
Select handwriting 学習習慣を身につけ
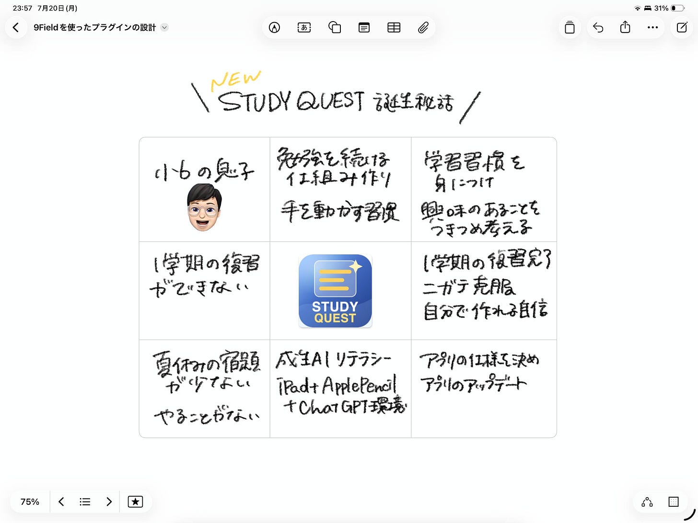click(474, 171)
